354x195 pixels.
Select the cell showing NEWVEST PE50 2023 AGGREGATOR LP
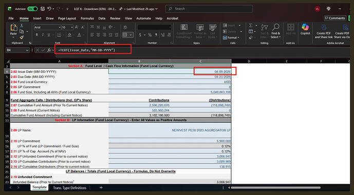click(170, 130)
